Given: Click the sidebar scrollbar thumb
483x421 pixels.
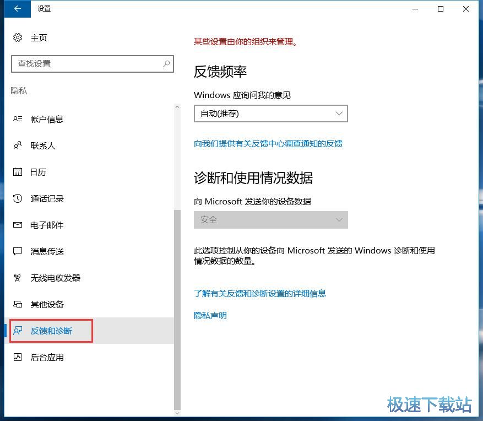Looking at the screenshot, I should click(x=177, y=309).
